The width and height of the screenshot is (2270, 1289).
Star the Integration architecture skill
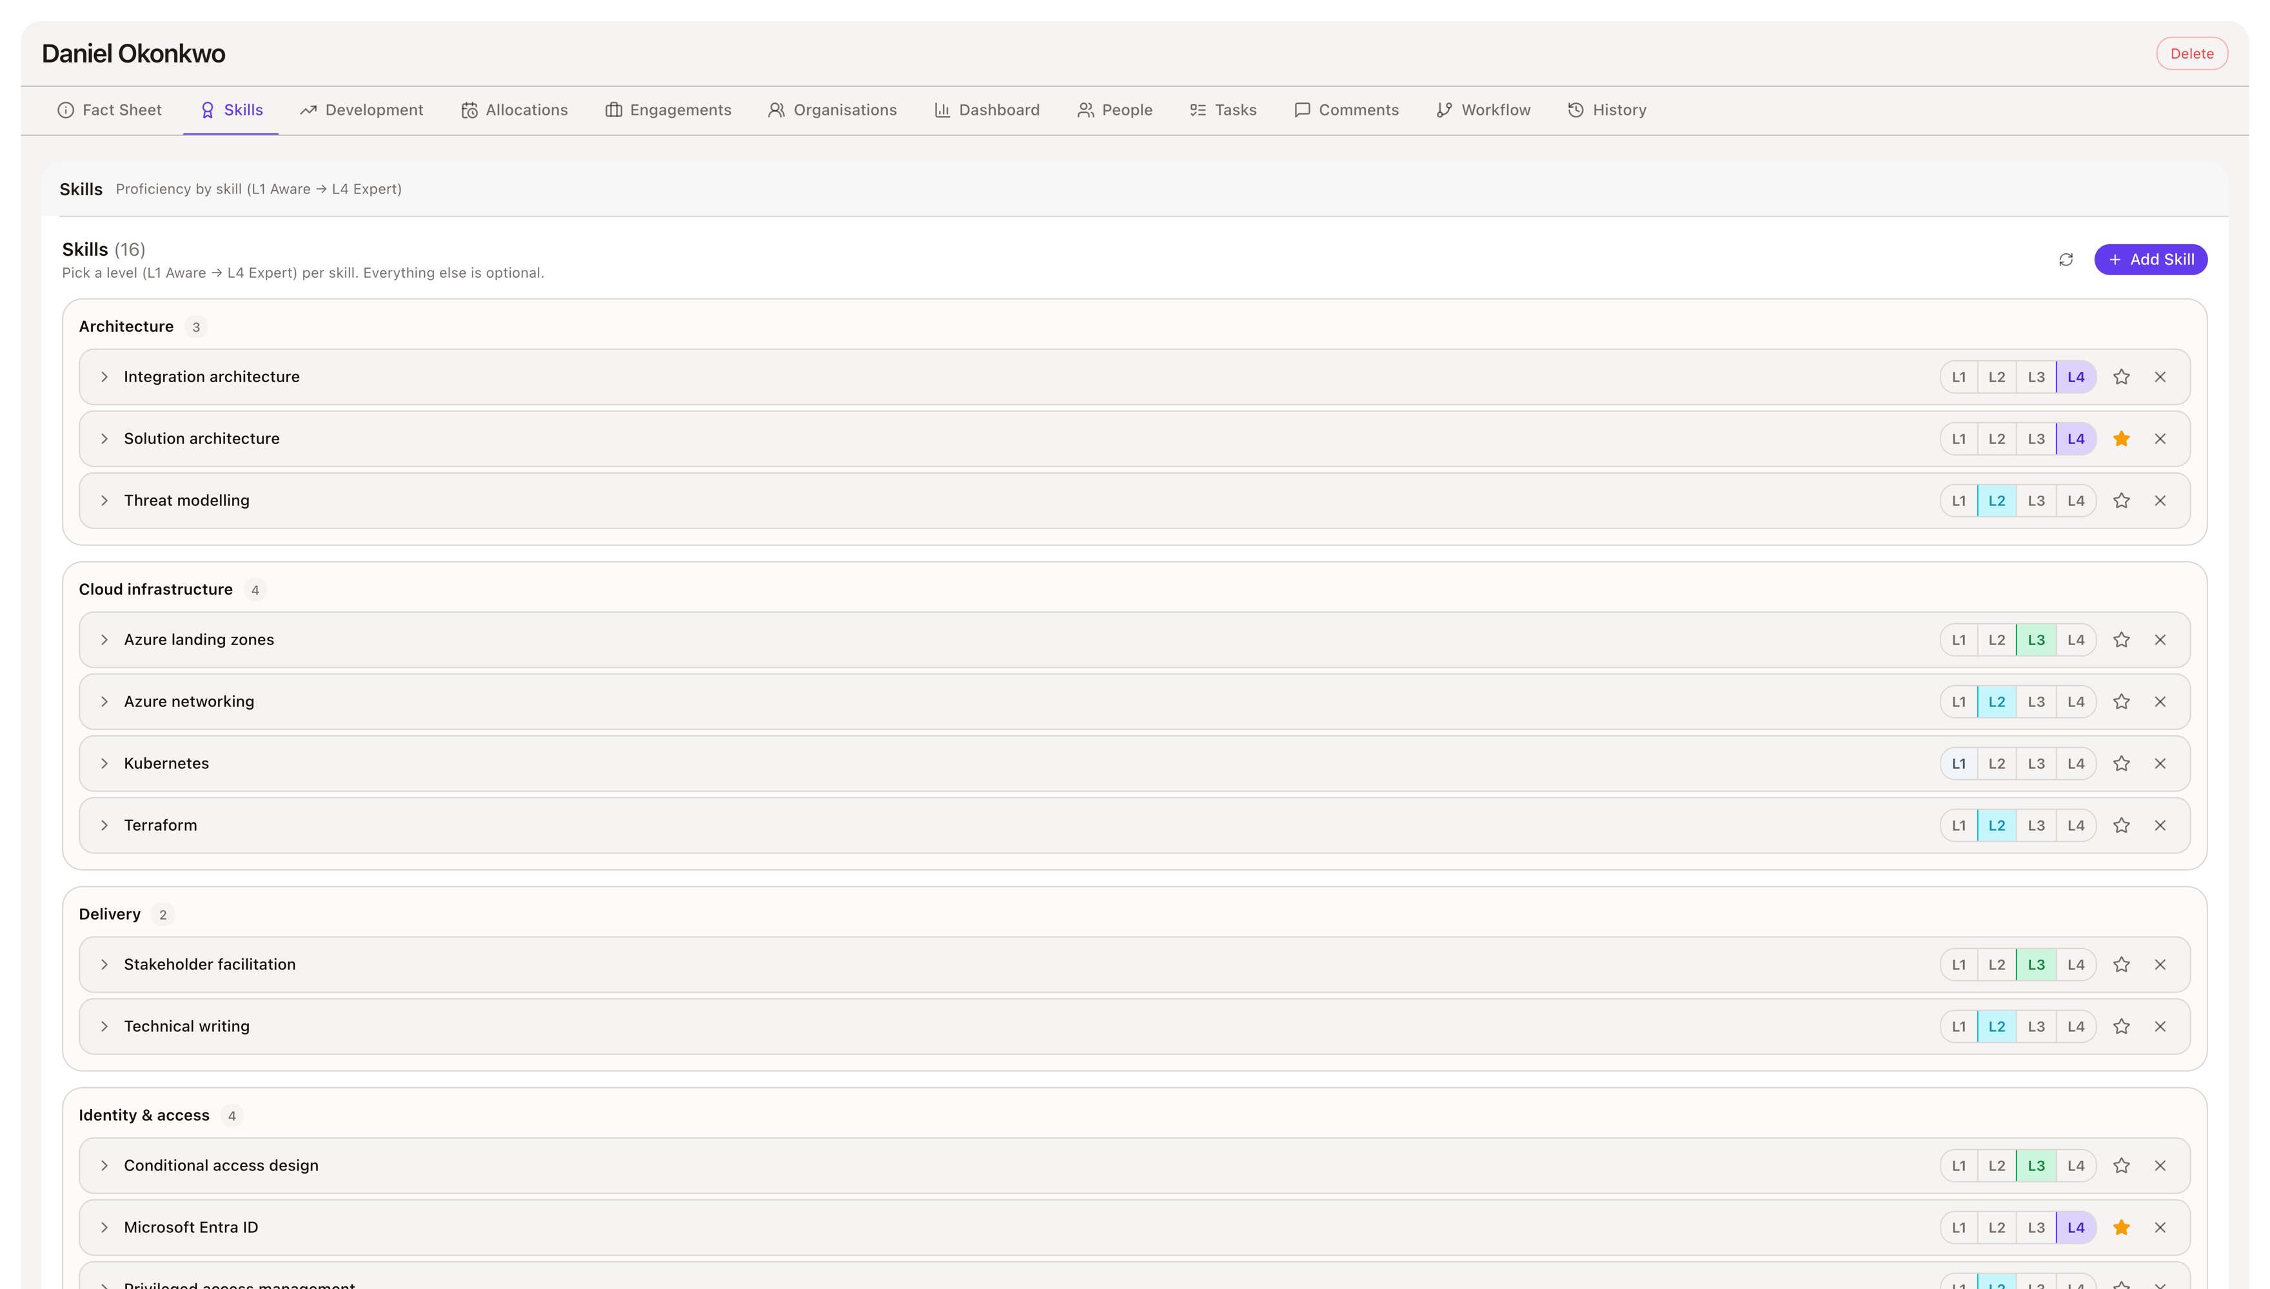pos(2121,377)
